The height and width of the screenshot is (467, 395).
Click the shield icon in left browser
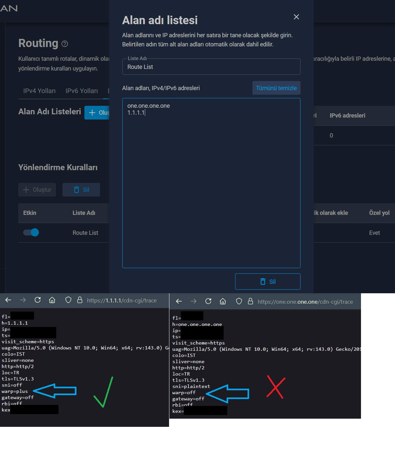coord(68,300)
